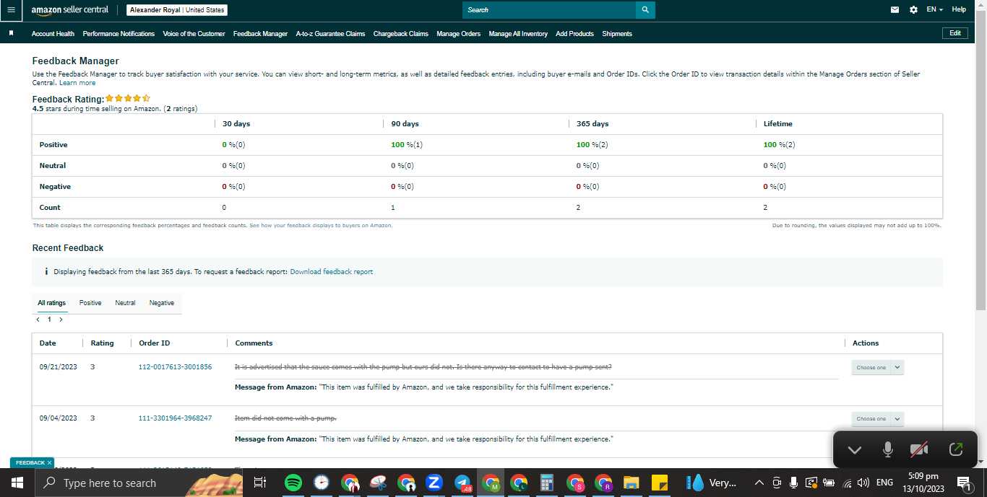
Task: Go to next feedback page arrow
Action: [x=61, y=319]
